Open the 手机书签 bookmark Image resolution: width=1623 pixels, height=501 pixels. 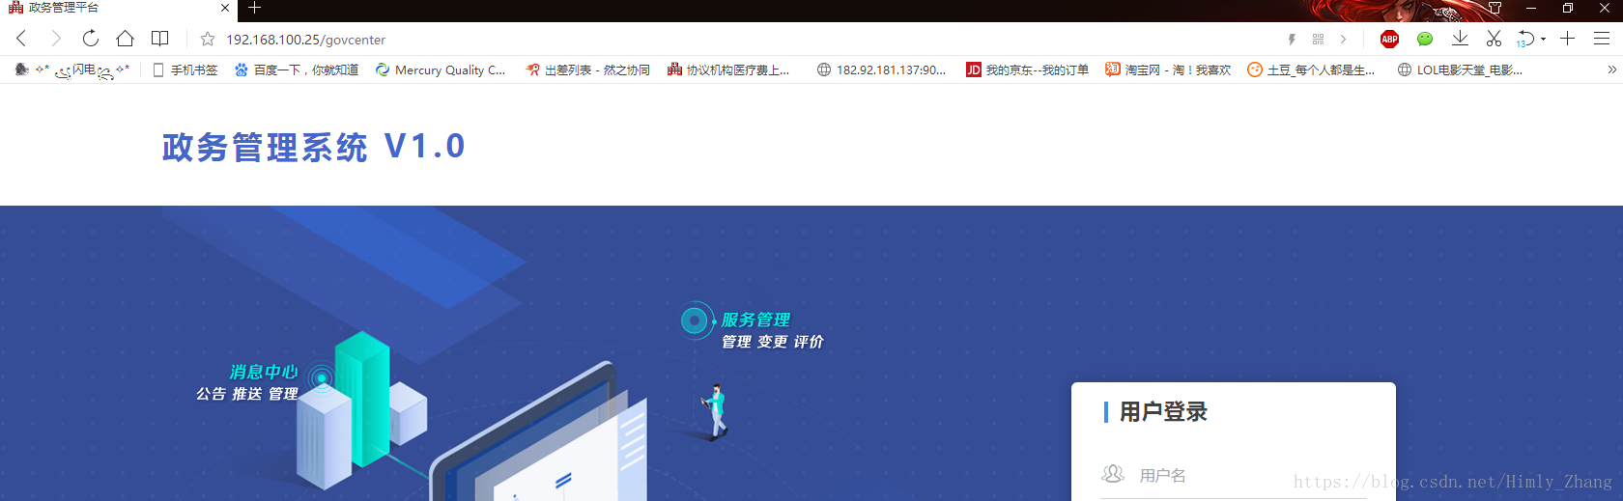(185, 70)
